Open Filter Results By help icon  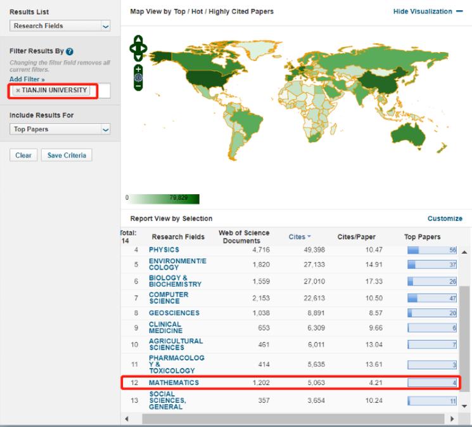69,51
